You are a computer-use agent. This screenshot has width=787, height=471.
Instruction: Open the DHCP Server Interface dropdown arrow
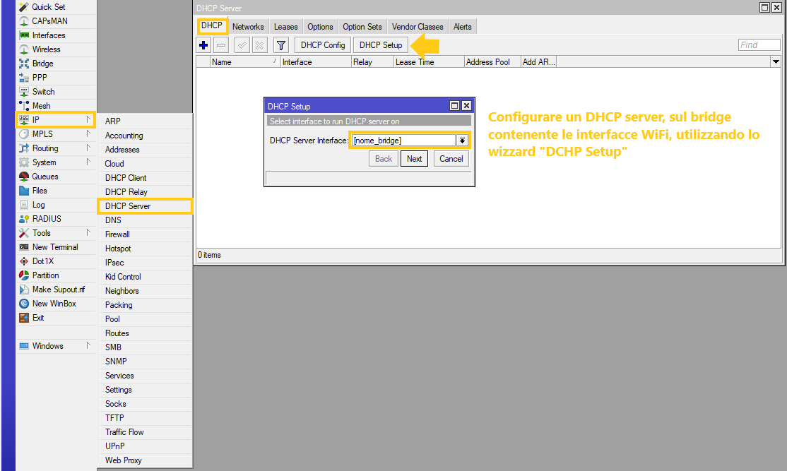click(x=462, y=141)
